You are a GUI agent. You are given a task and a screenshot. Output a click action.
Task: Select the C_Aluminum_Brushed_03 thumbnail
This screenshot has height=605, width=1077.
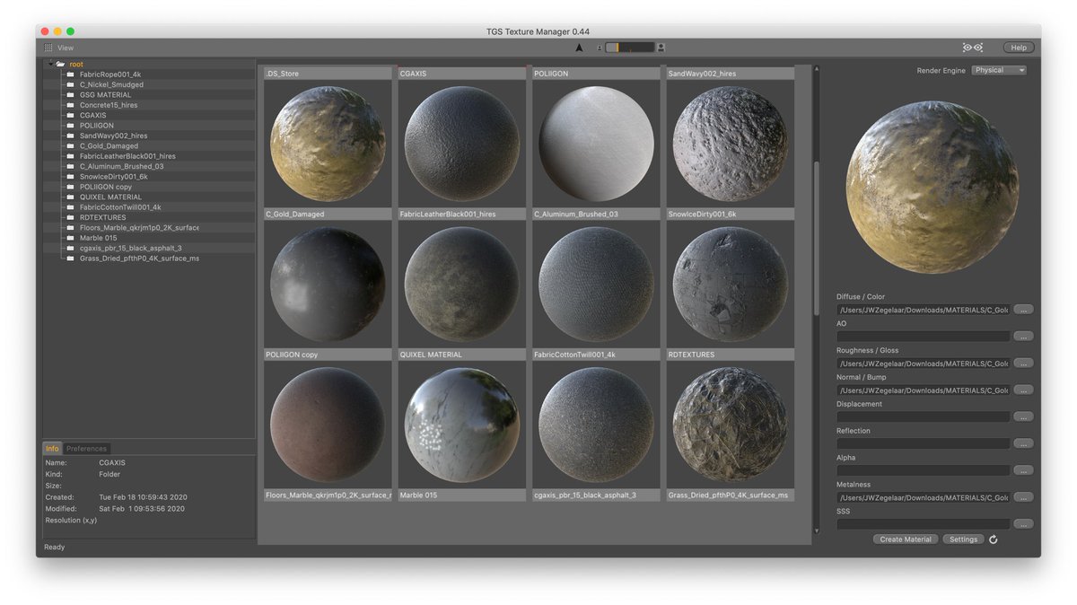point(596,284)
